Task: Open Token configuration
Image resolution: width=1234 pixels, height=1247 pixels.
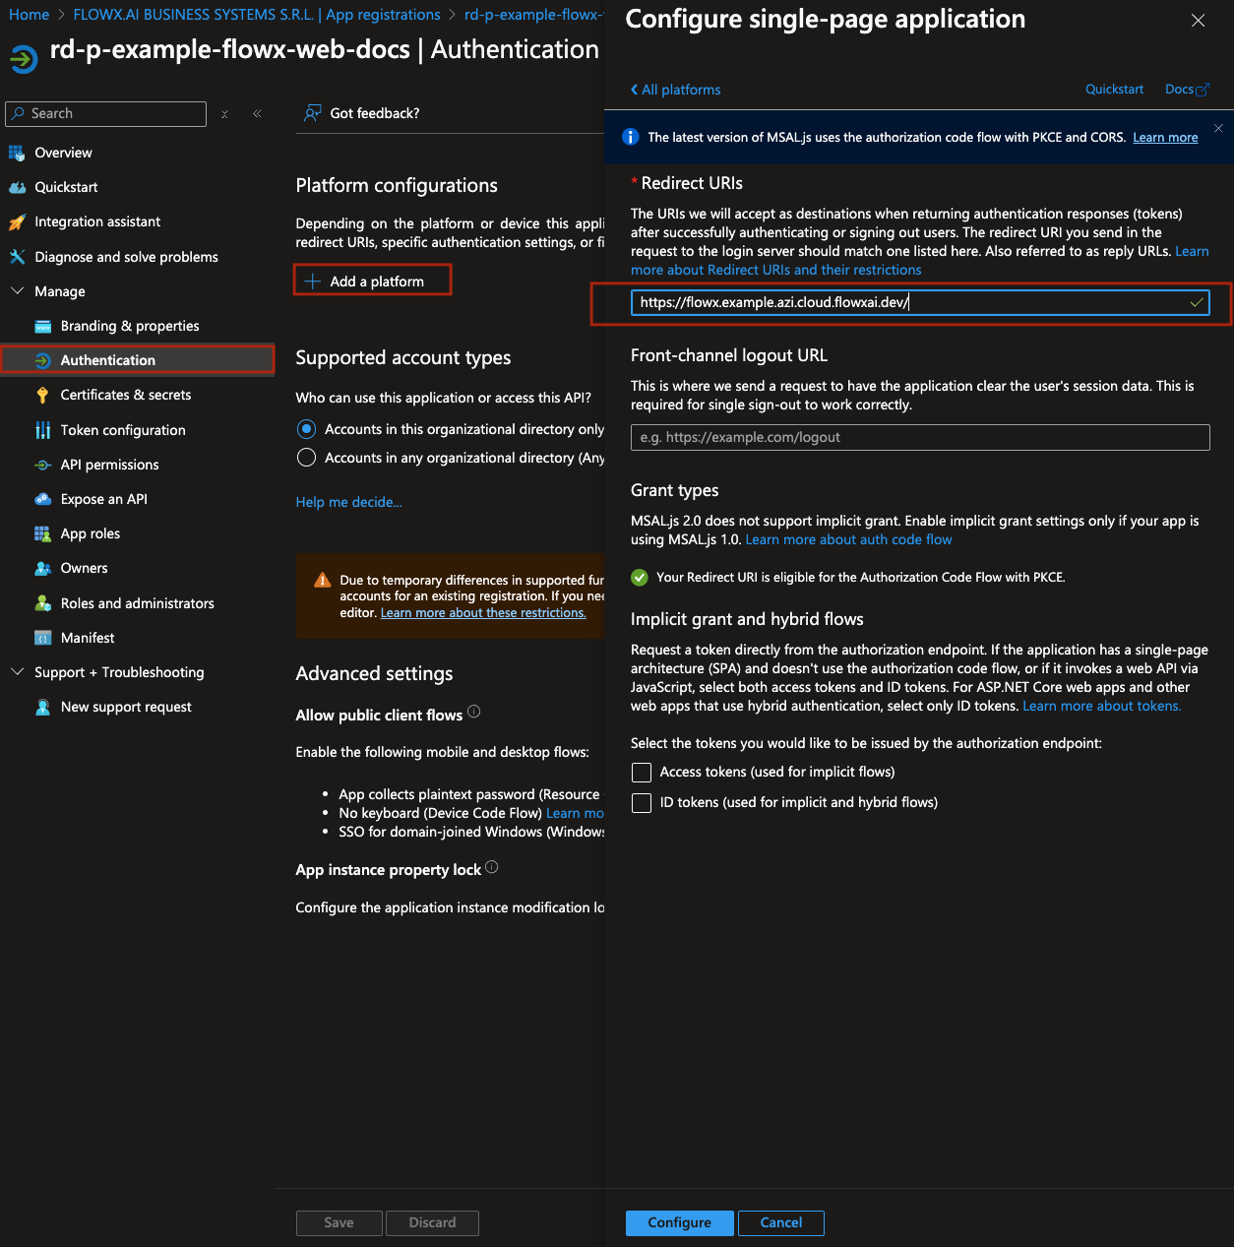Action: 123,430
